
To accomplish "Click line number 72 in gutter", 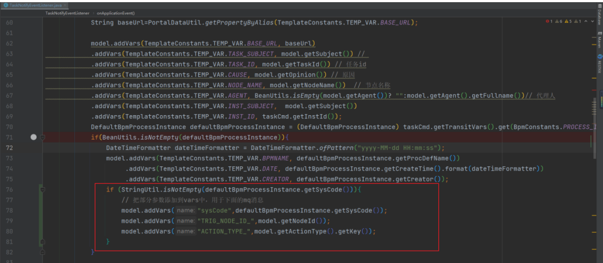I will [x=9, y=148].
